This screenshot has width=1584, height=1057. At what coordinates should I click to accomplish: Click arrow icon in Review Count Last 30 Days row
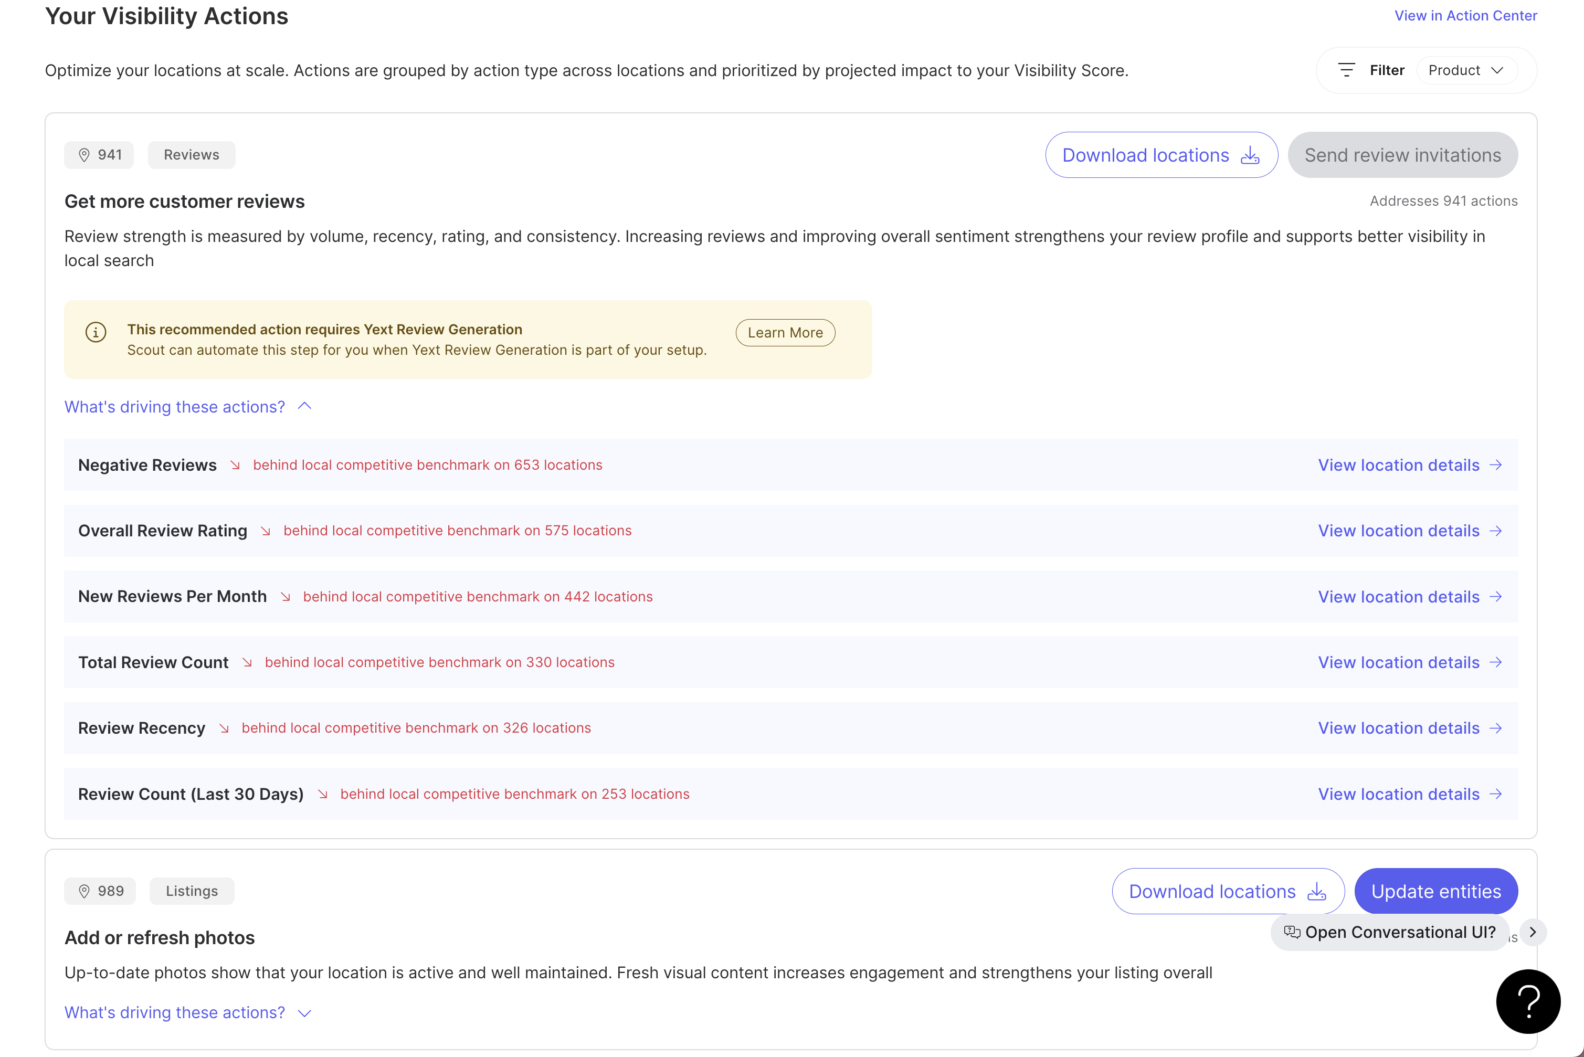[x=1496, y=794]
